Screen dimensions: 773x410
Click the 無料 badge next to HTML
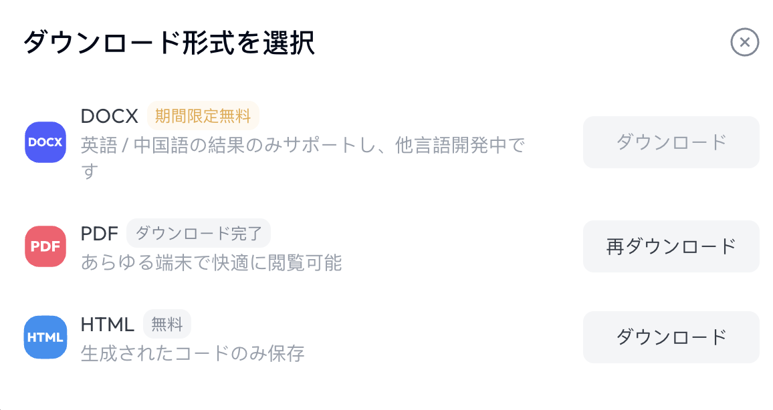click(167, 325)
